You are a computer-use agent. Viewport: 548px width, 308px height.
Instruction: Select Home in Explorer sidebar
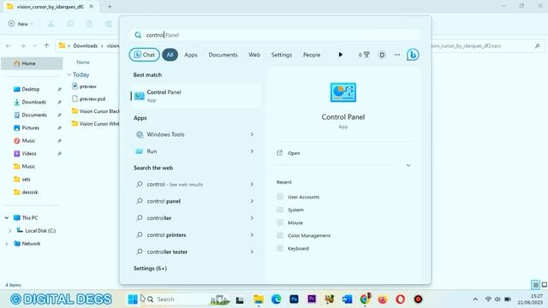click(x=32, y=63)
